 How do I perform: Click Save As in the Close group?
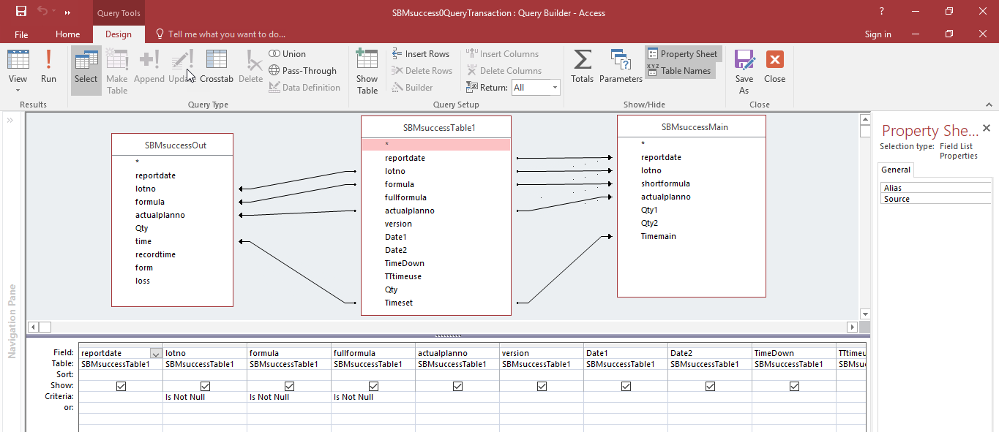point(744,72)
